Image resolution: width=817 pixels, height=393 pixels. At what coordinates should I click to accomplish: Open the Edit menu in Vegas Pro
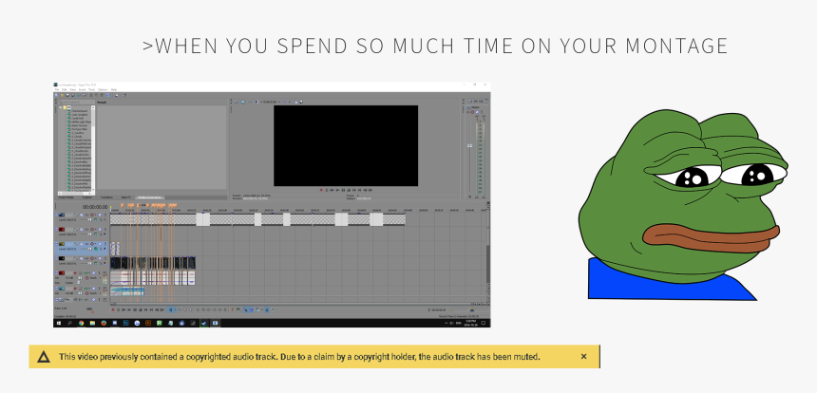(x=64, y=89)
